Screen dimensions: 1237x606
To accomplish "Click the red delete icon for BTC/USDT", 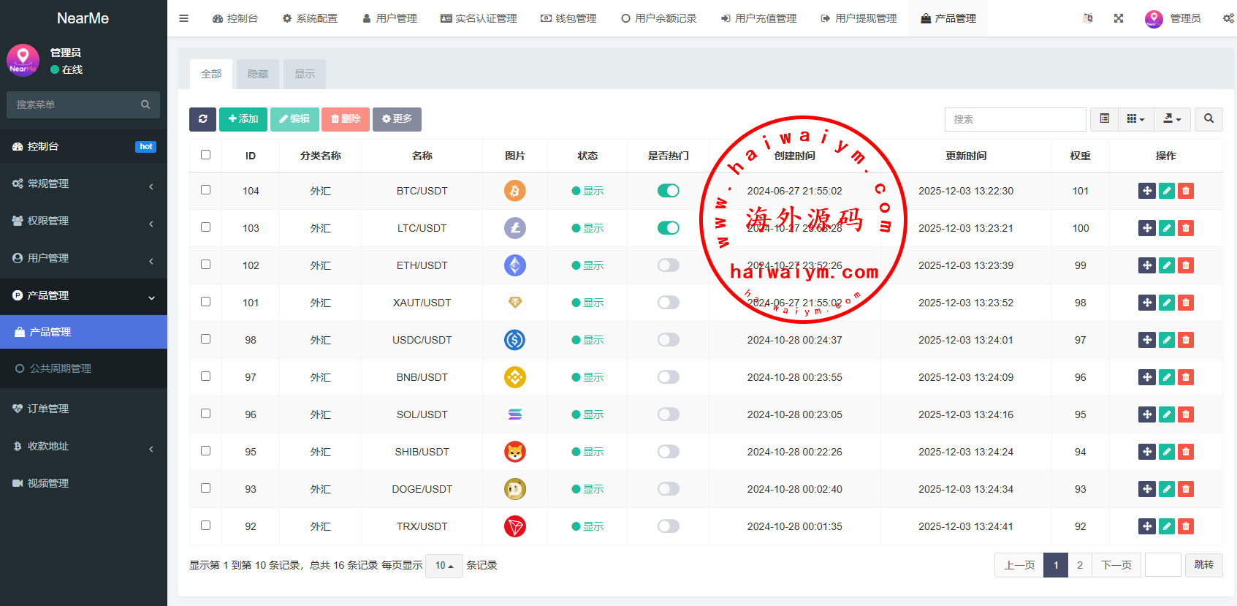I will pos(1186,191).
